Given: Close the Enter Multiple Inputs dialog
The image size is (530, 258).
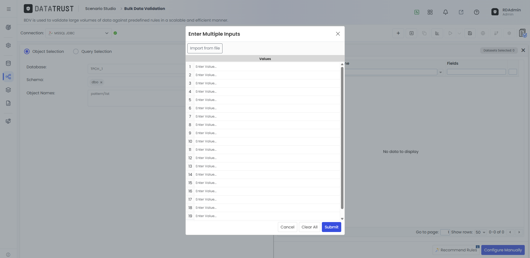Looking at the screenshot, I should [x=338, y=34].
